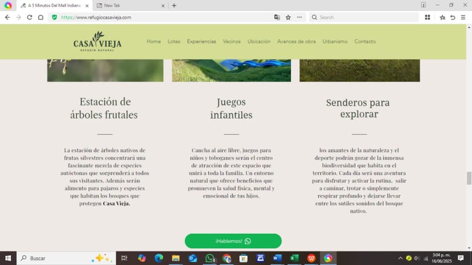Open the browser home page icon
The height and width of the screenshot is (265, 472).
pos(41,17)
